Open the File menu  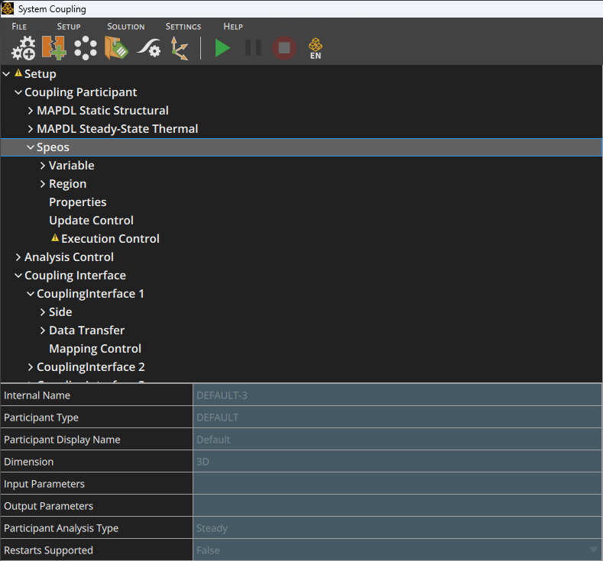[x=19, y=27]
